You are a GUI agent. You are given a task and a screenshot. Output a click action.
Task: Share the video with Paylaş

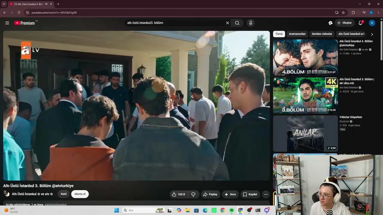coord(210,194)
